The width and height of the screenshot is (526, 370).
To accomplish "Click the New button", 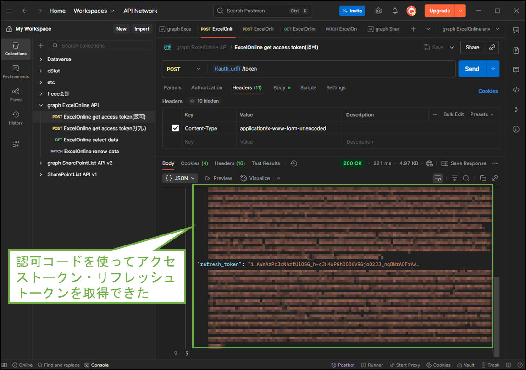I will [x=122, y=29].
